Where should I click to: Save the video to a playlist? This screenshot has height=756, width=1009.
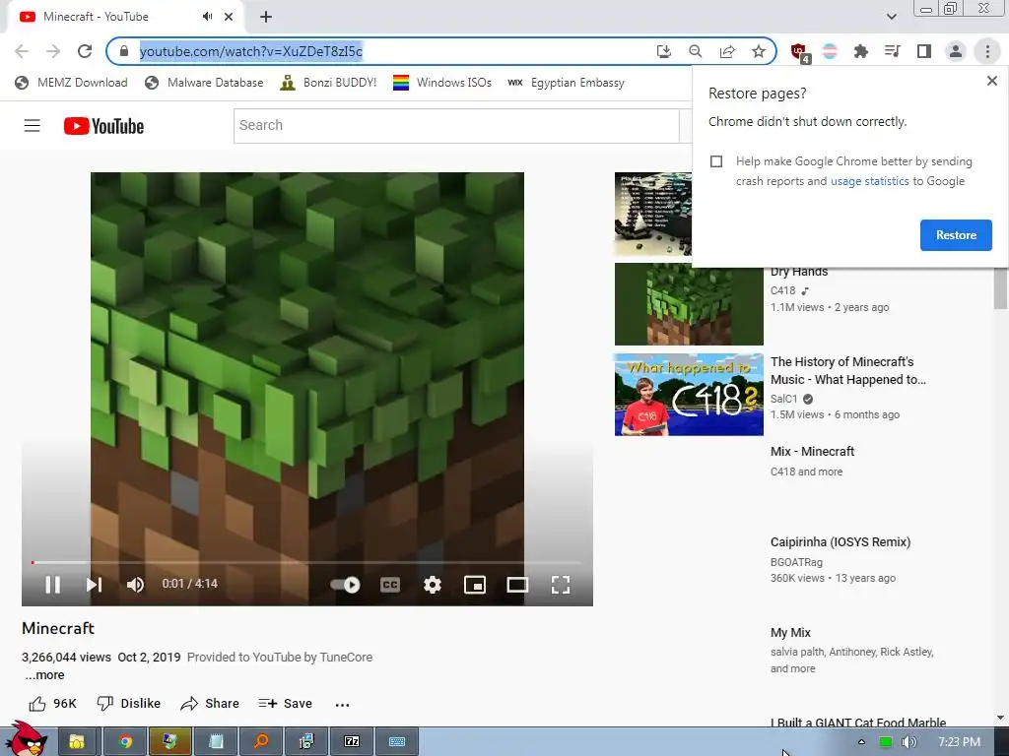pyautogui.click(x=285, y=703)
